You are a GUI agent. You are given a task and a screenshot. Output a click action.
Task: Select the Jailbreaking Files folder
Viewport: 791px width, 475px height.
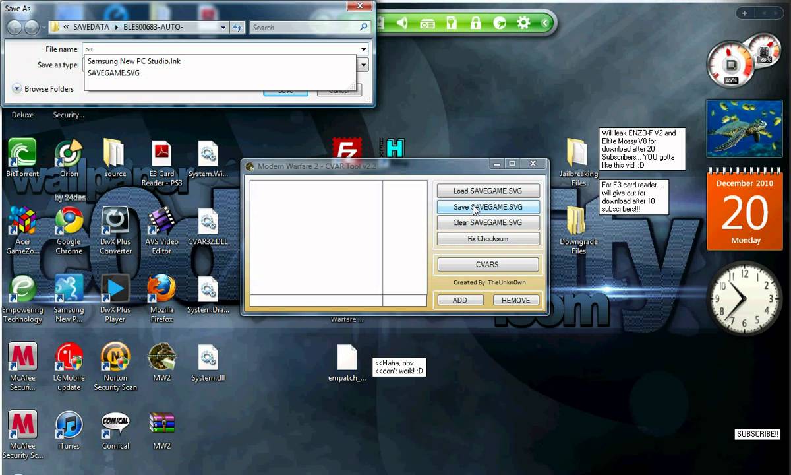point(578,162)
